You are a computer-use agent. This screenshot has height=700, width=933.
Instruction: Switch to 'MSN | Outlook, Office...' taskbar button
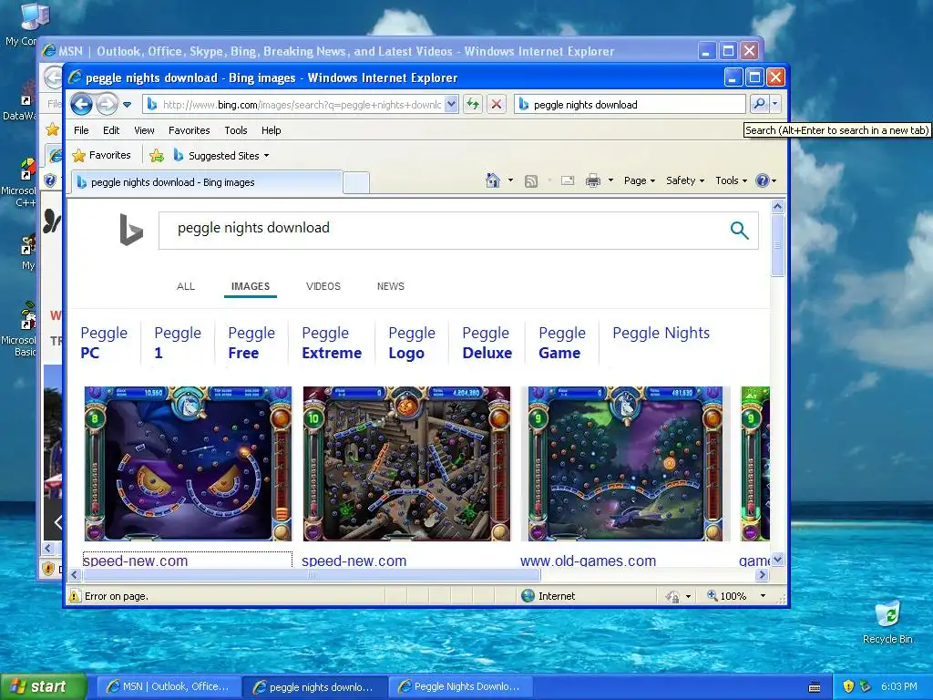pyautogui.click(x=169, y=686)
